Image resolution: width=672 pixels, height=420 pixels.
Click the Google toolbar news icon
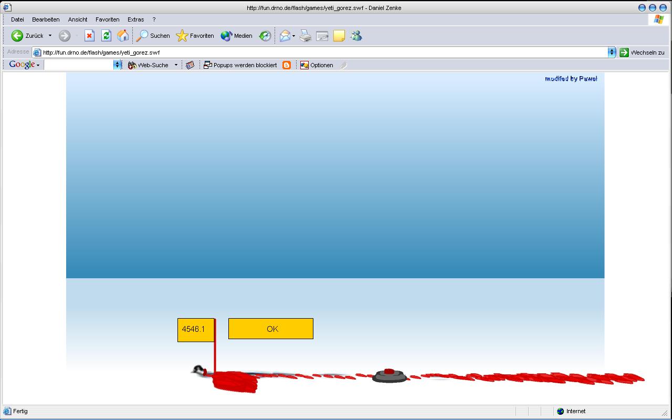point(190,65)
